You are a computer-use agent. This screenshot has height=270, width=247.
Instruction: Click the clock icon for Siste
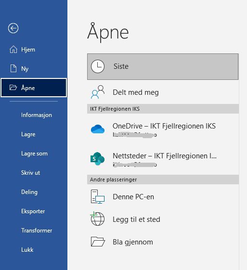(x=97, y=66)
